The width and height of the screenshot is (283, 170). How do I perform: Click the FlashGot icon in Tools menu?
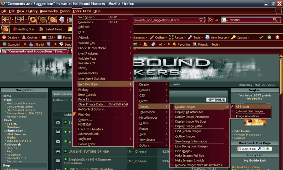[74, 114]
